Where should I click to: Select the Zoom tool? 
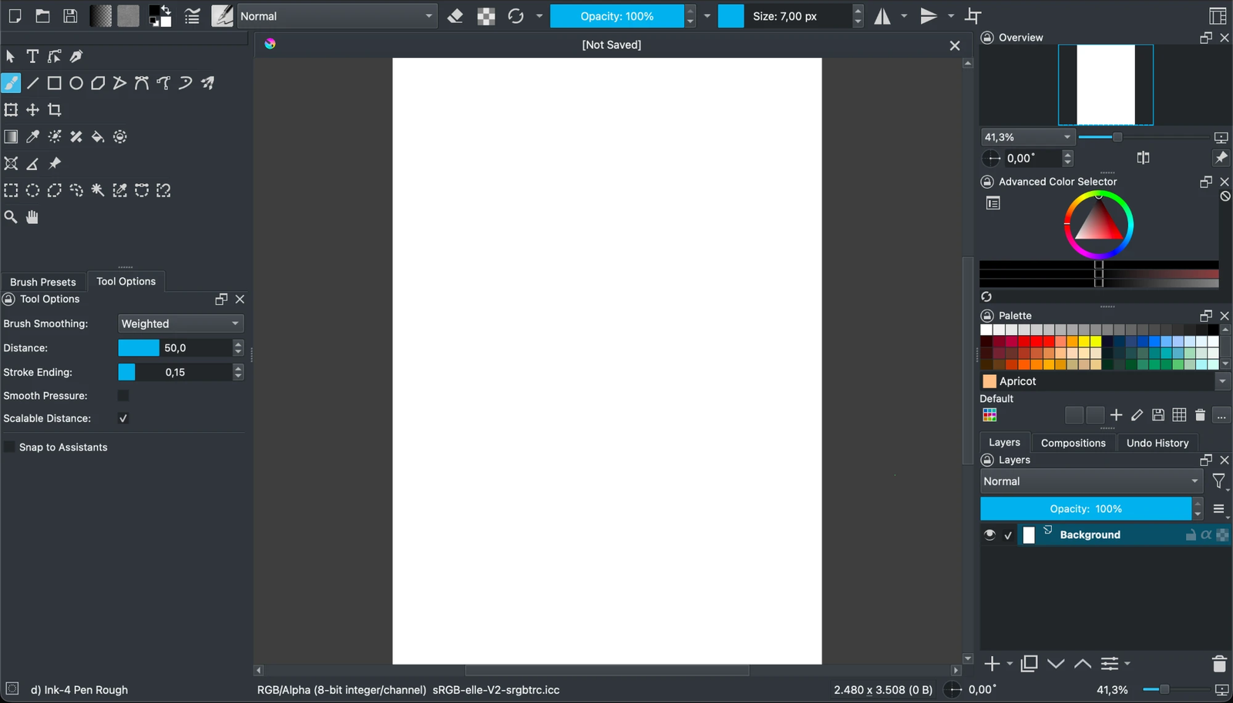(x=11, y=217)
